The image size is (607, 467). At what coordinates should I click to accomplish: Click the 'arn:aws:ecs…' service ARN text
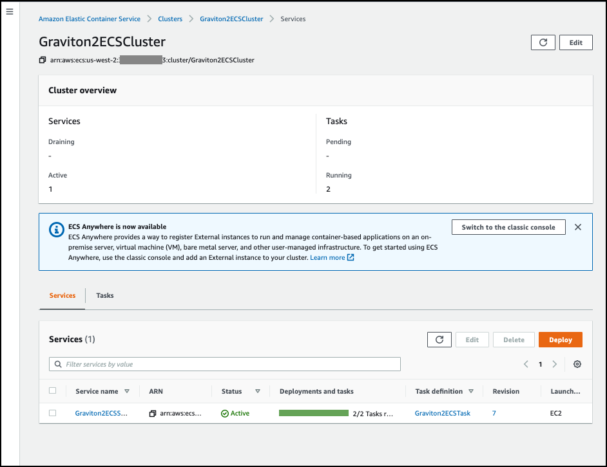tap(181, 413)
